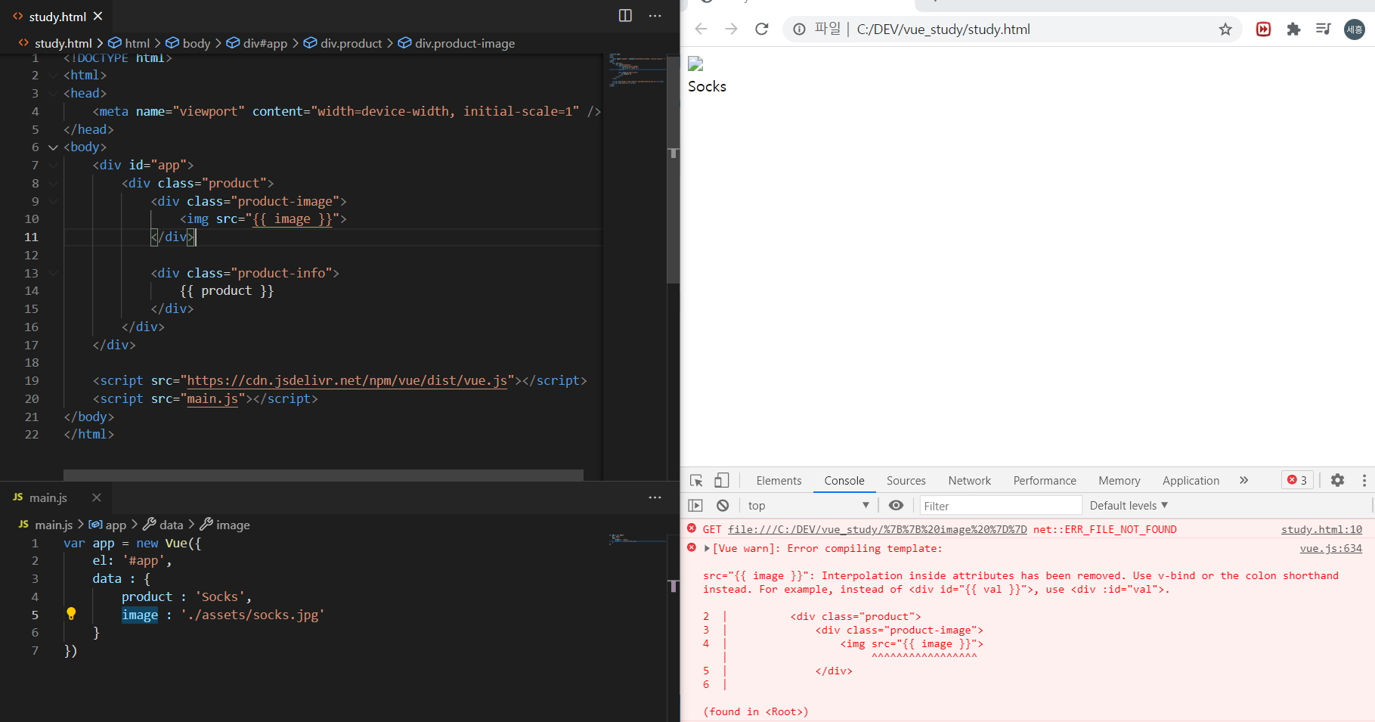The height and width of the screenshot is (722, 1375).
Task: Go back in the browser
Action: pyautogui.click(x=701, y=29)
